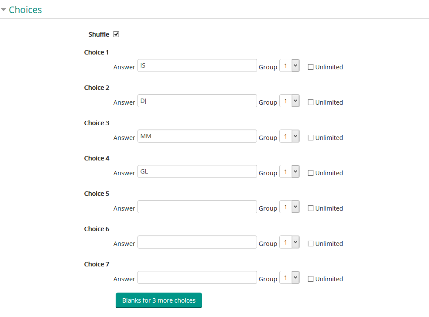The width and height of the screenshot is (429, 317).
Task: Enable Unlimited for Choice 5
Action: (311, 208)
